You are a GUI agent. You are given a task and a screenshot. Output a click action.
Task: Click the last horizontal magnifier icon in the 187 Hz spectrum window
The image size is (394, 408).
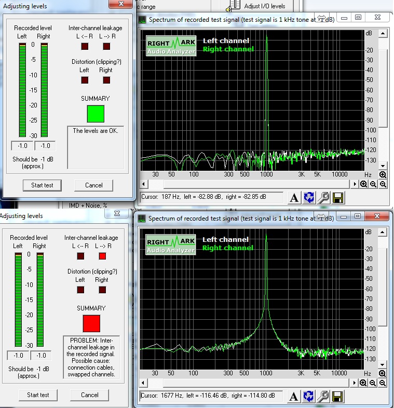[x=383, y=184]
